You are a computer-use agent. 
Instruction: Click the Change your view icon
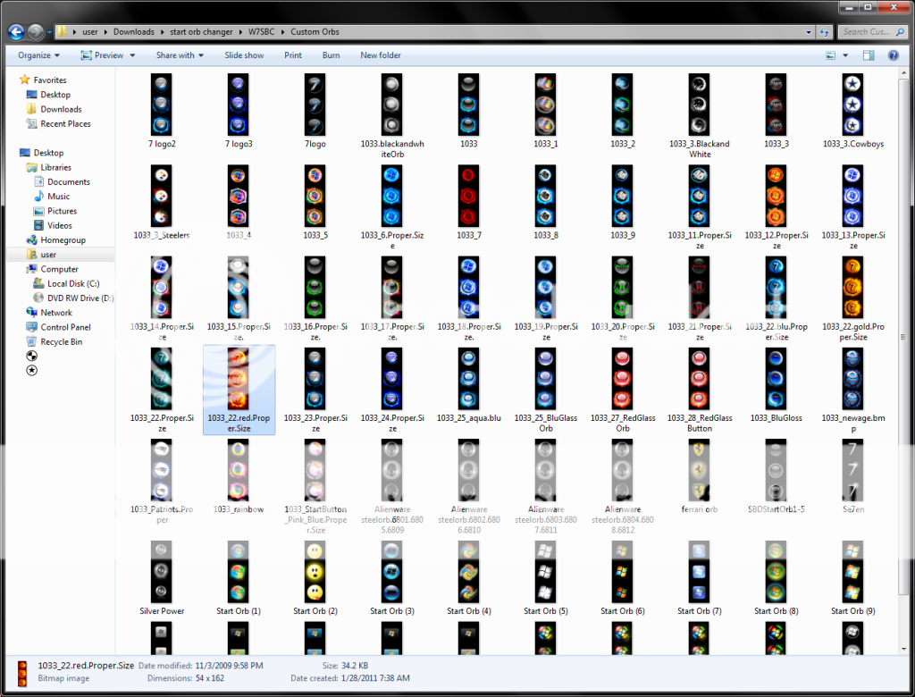point(828,55)
